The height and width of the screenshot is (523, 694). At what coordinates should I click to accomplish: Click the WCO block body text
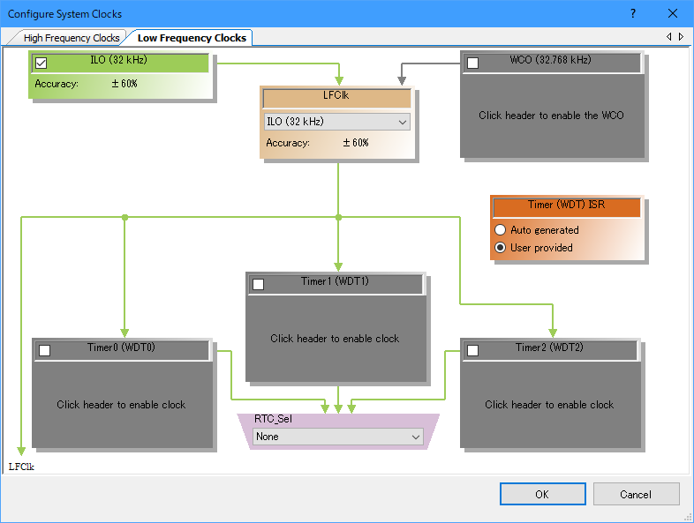551,116
